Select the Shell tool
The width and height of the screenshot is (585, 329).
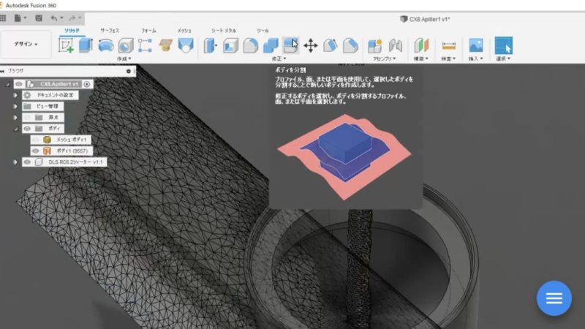click(230, 45)
